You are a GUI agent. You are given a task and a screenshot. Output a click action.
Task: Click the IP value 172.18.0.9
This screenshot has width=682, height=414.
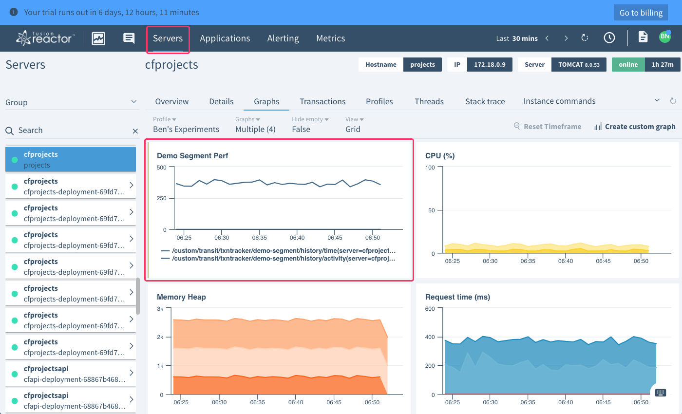[490, 64]
